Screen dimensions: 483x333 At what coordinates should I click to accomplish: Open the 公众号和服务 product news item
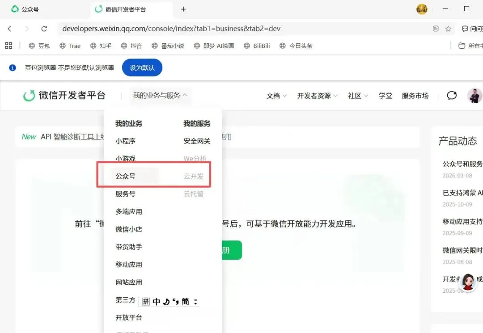[x=463, y=164]
